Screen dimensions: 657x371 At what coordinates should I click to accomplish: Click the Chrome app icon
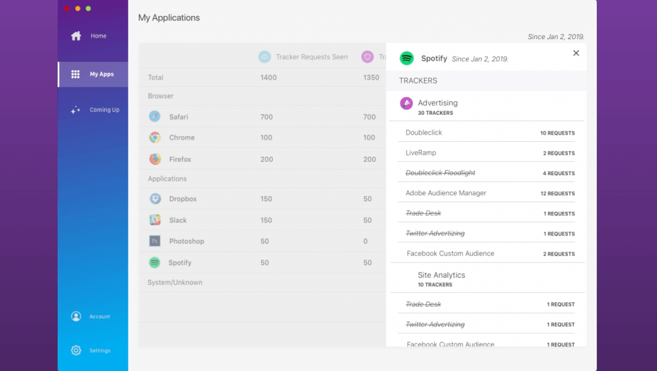[x=155, y=137]
